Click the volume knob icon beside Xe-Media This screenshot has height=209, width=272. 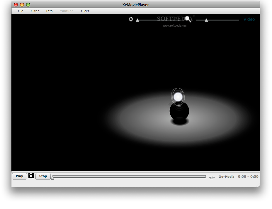point(212,177)
